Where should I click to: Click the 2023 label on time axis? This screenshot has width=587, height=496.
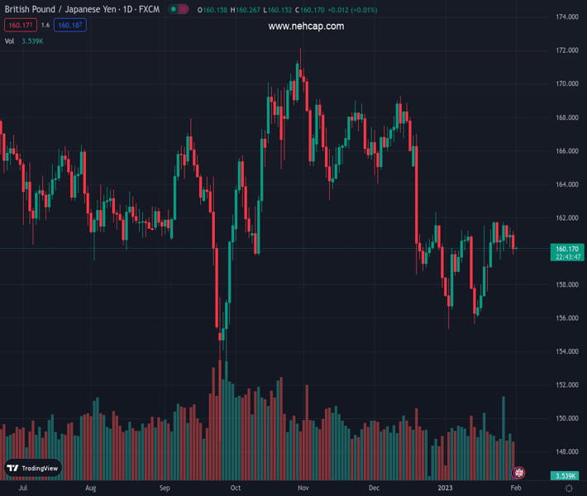[444, 489]
